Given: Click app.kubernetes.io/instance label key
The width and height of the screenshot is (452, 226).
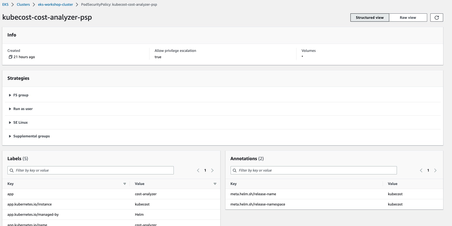Looking at the screenshot, I should coord(30,204).
